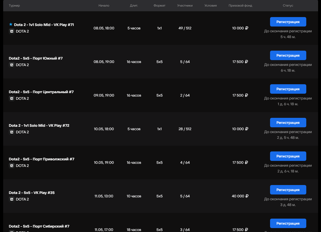Click start time 11.05, 13:00
Screen dimensions: 321x232
[x=104, y=196]
